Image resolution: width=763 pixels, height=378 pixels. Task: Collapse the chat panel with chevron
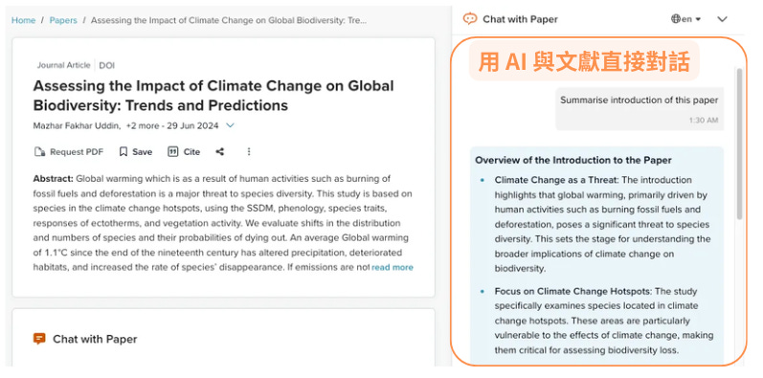click(x=722, y=19)
